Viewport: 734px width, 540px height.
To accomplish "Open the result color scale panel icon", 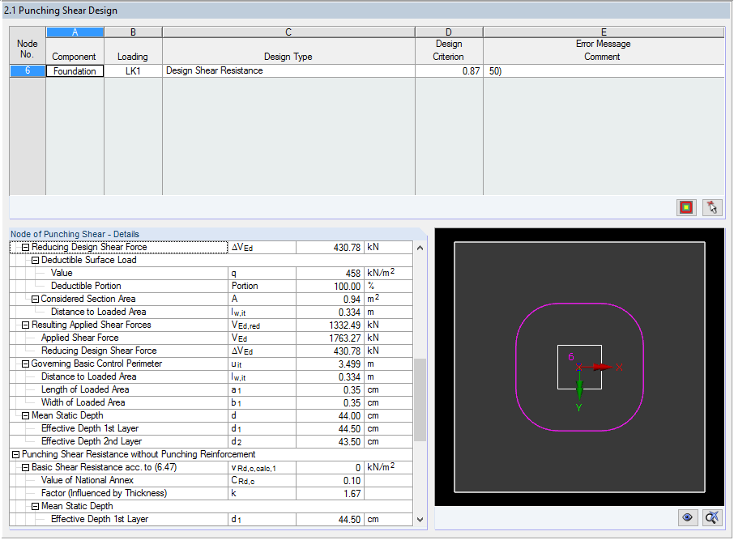I will pyautogui.click(x=685, y=207).
